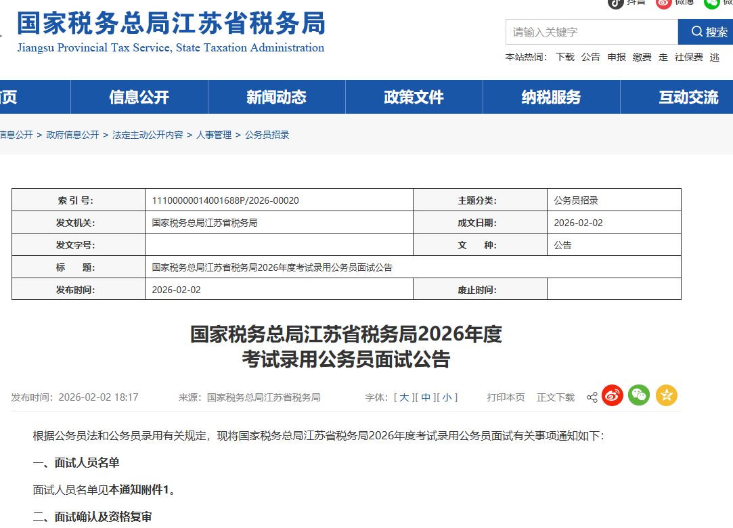Set font size to medium (中)
The width and height of the screenshot is (733, 528).
[x=426, y=397]
